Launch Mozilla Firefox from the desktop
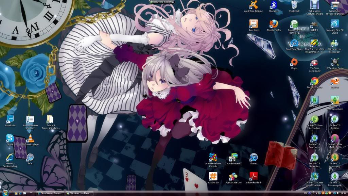 coord(274,25)
